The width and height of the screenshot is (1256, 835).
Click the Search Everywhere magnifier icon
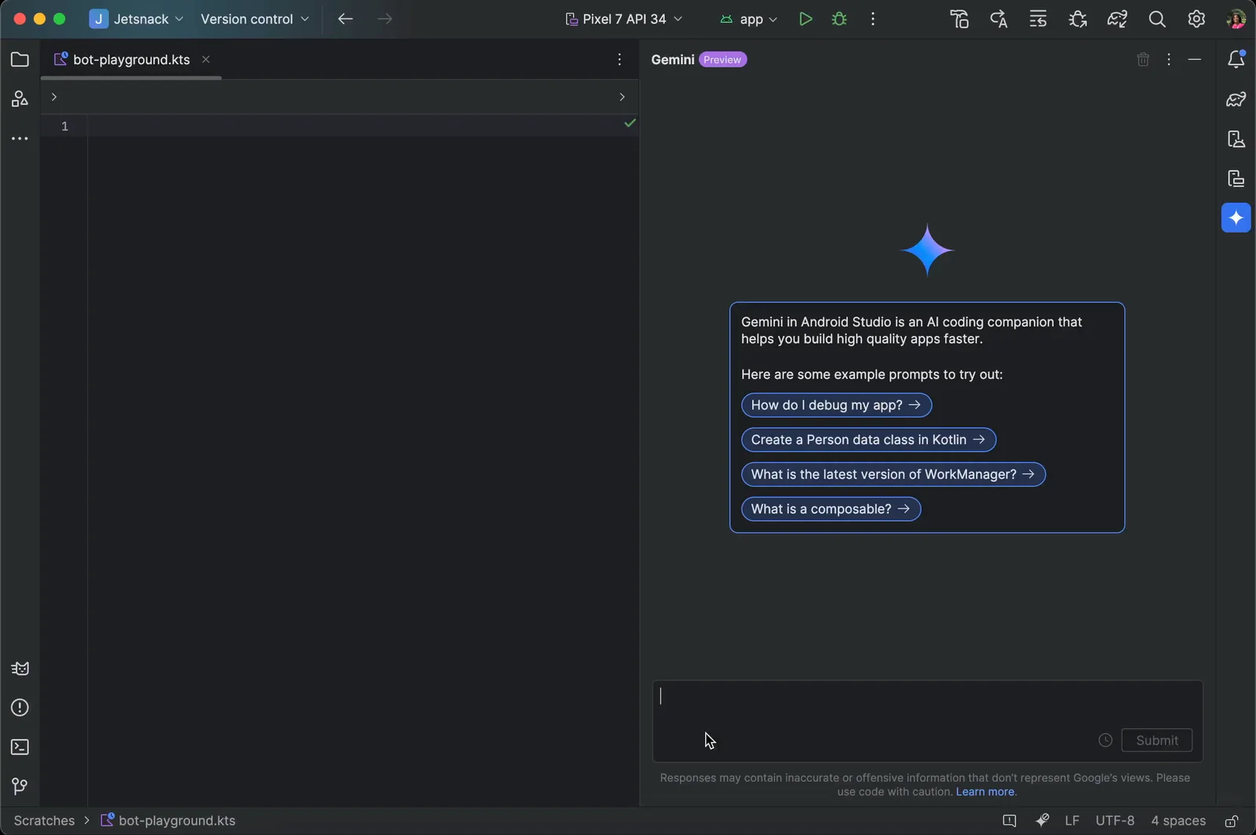[1157, 19]
